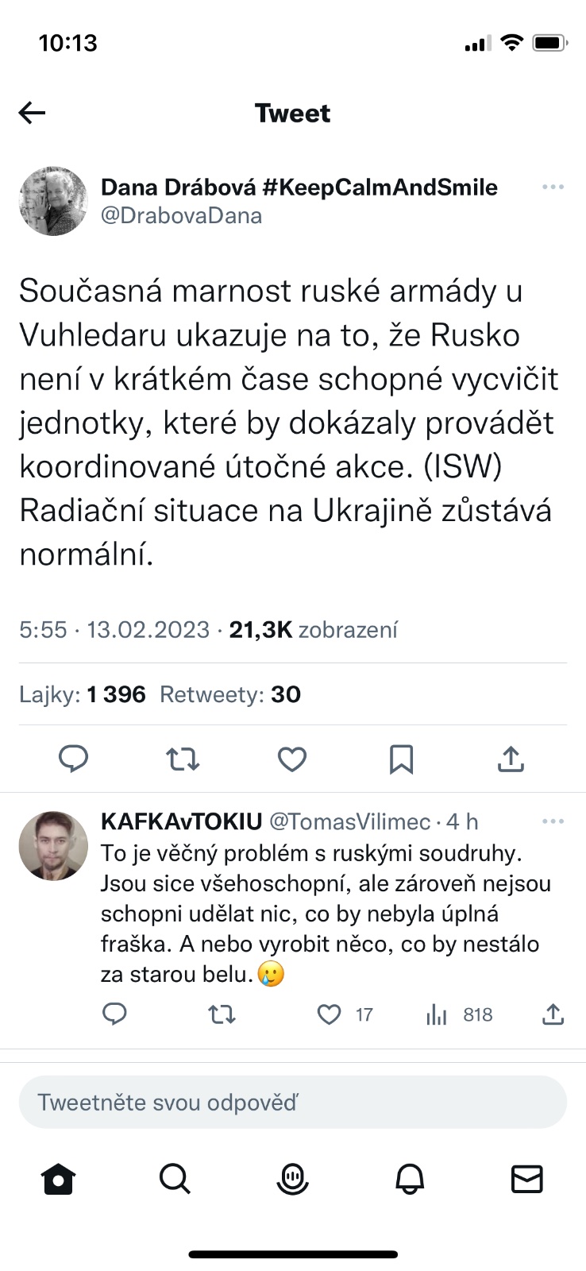Viewport: 586px width, 1271px height.
Task: Like the KAFKAvTOKIU reply
Action: (x=329, y=1014)
